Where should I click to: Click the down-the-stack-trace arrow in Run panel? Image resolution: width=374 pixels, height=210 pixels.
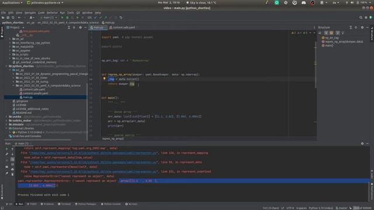tap(12, 154)
